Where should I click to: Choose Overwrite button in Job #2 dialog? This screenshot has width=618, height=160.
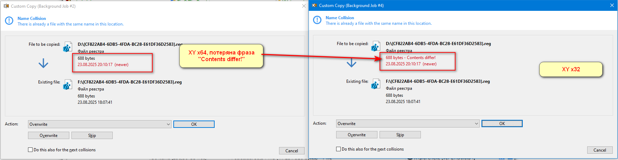pos(49,136)
